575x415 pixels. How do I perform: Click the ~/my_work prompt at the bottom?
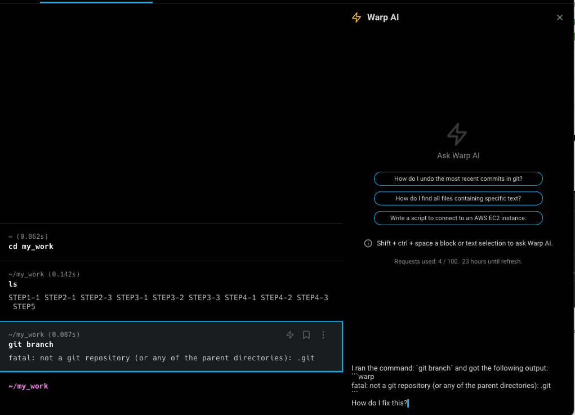pyautogui.click(x=28, y=386)
